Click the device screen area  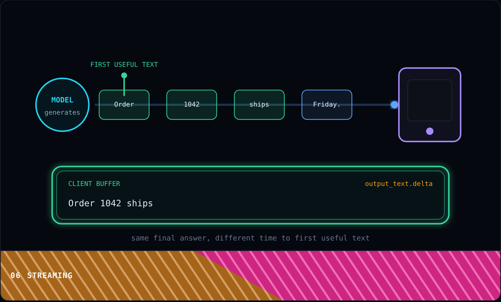point(430,100)
